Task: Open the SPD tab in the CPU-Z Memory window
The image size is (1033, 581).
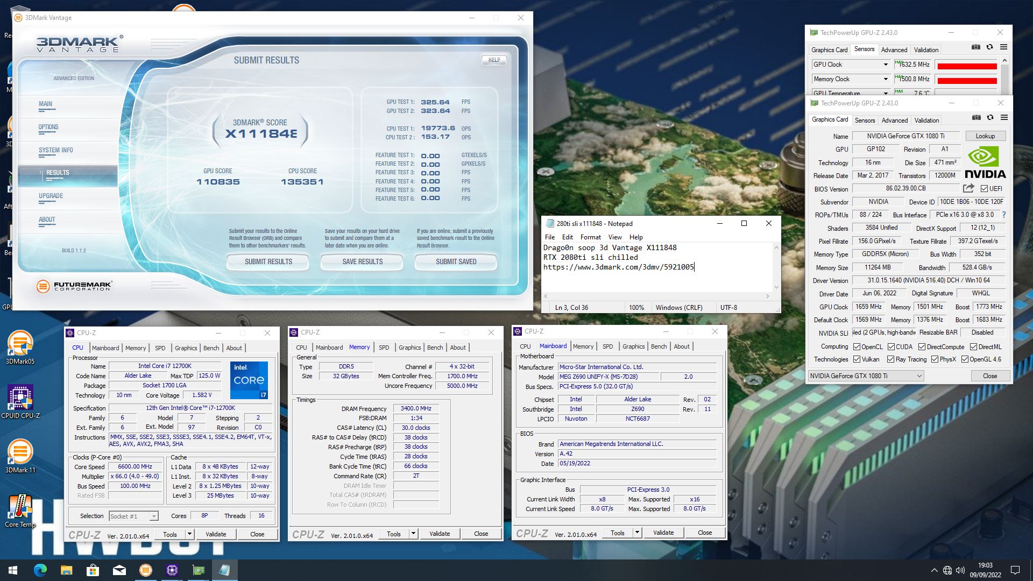Action: (x=384, y=348)
